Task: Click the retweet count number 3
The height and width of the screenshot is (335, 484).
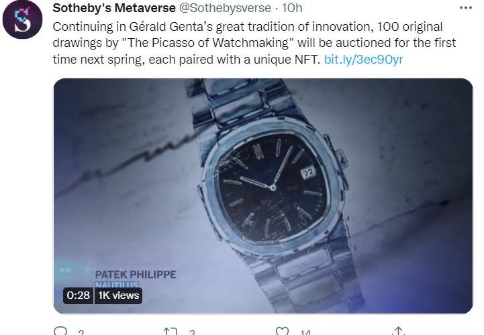Action: coord(192,332)
